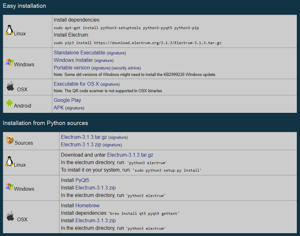The width and height of the screenshot is (300, 236).
Task: Click the Linux penguin icon in Easy installation
Action: 9,30
